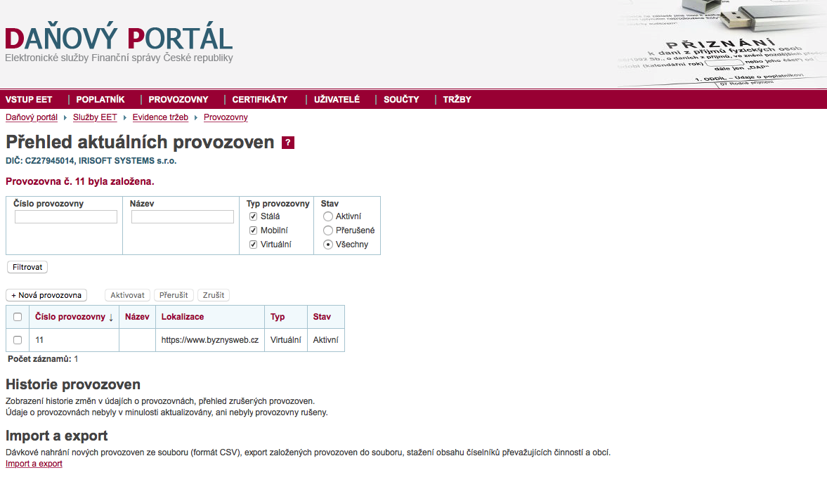Open the POPLATNÍK menu
Screen dimensions: 827x482
click(x=100, y=99)
